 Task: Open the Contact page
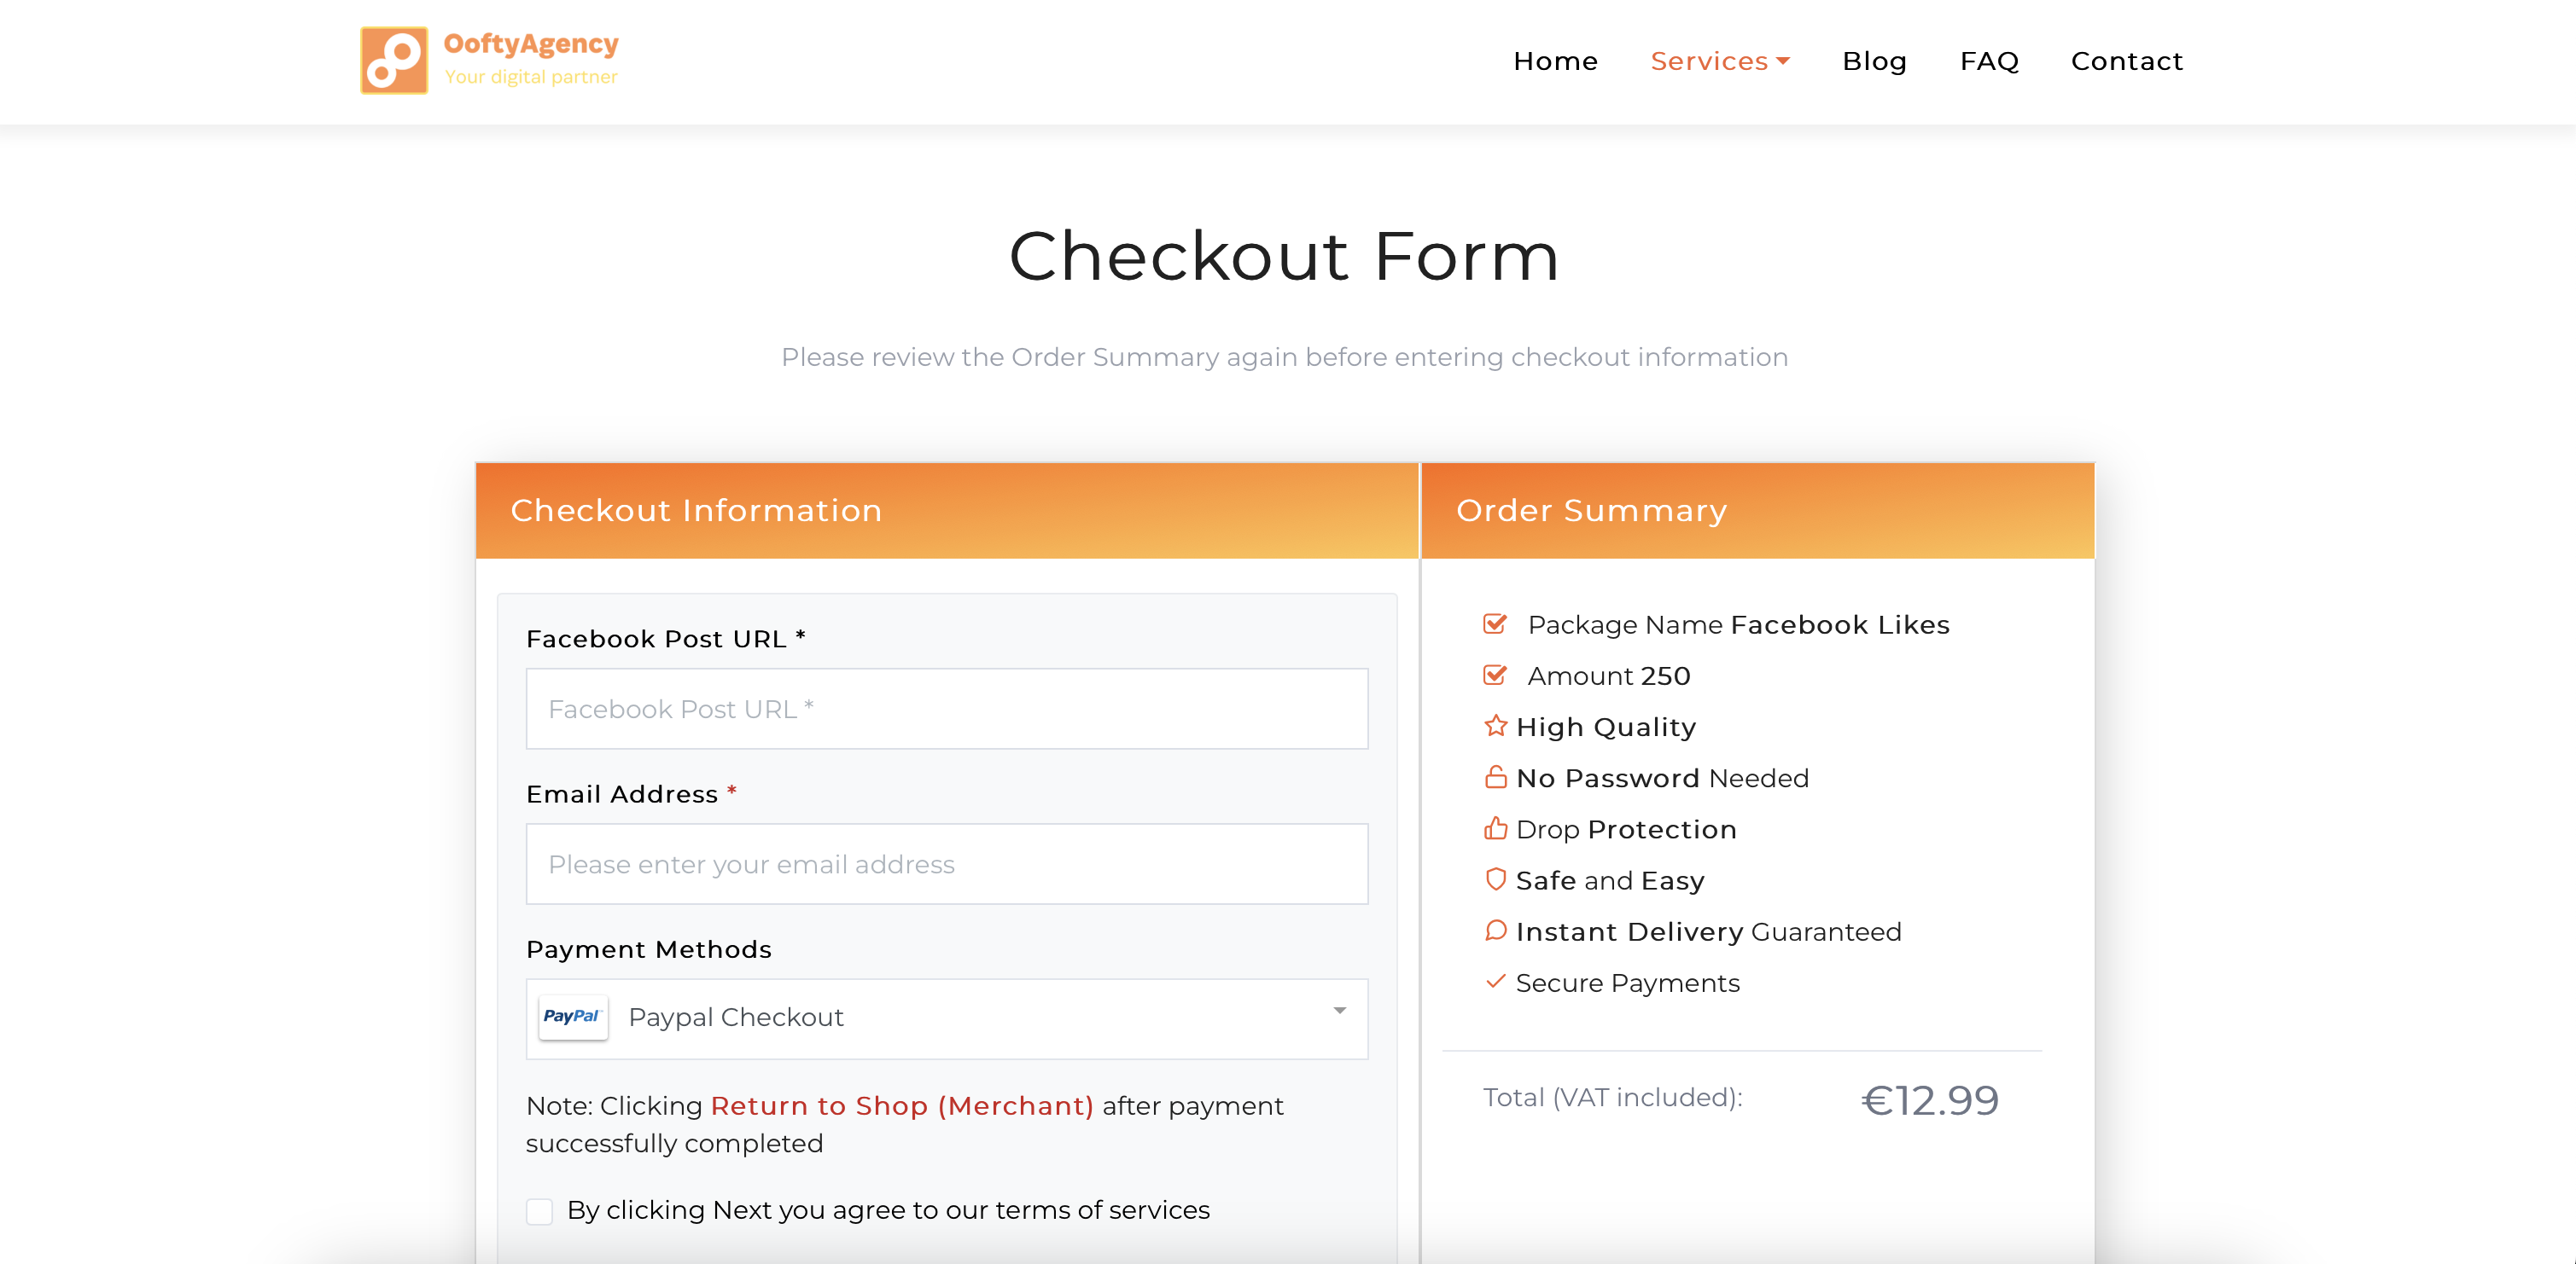pyautogui.click(x=2127, y=61)
